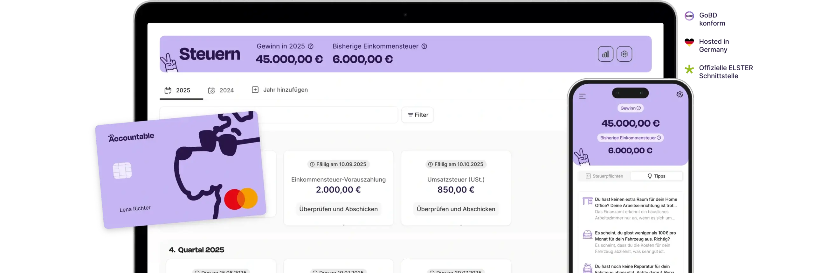Tap the Bisherige Einkommensteuer pill on phone
This screenshot has height=273, width=814.
click(x=630, y=138)
